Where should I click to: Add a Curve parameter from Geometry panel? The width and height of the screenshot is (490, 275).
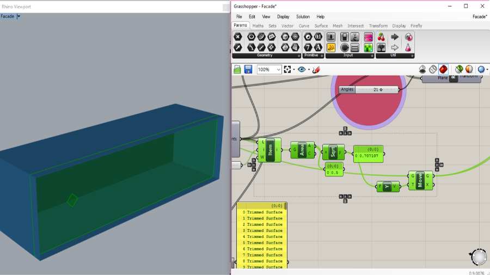261,37
